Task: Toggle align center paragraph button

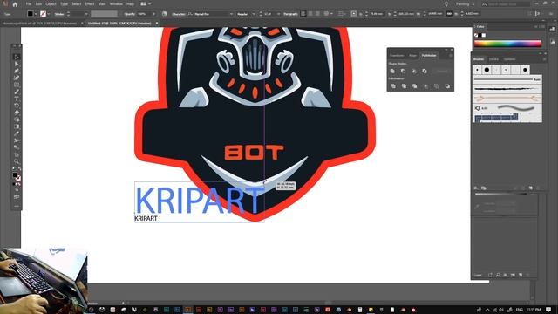Action: 310,14
